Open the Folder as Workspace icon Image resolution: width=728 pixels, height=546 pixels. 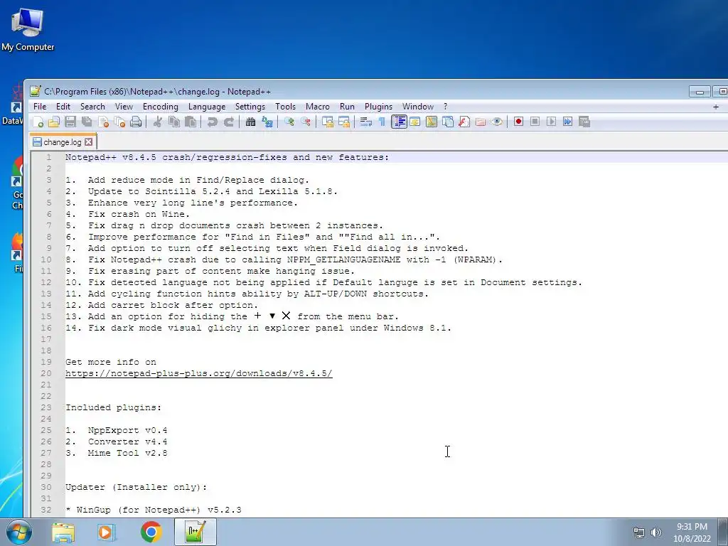tap(481, 122)
